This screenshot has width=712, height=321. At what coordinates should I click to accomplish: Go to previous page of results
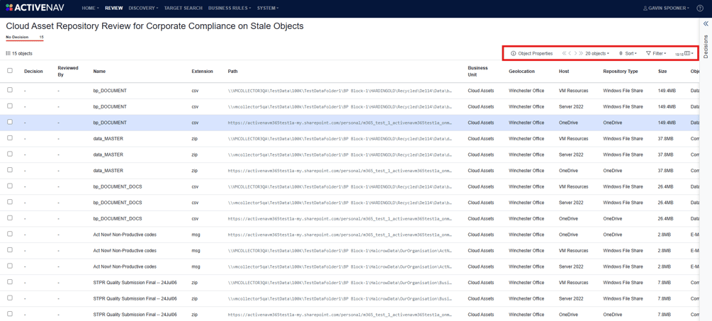point(570,54)
